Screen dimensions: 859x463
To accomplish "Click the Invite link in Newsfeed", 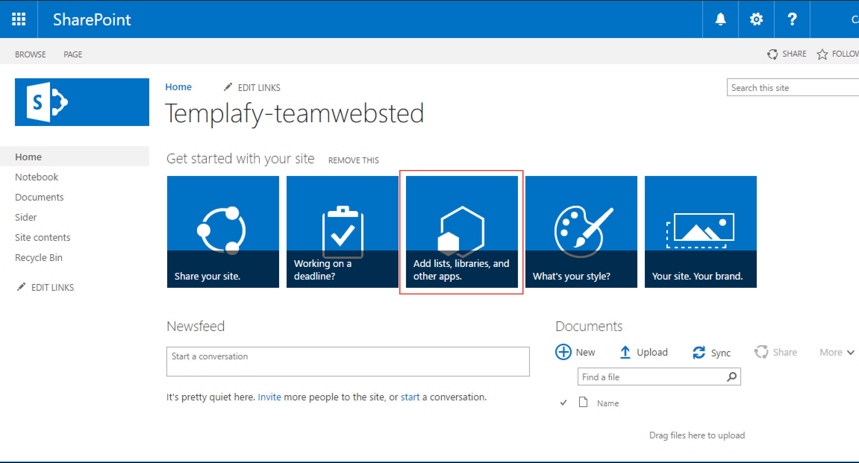I will pos(269,397).
